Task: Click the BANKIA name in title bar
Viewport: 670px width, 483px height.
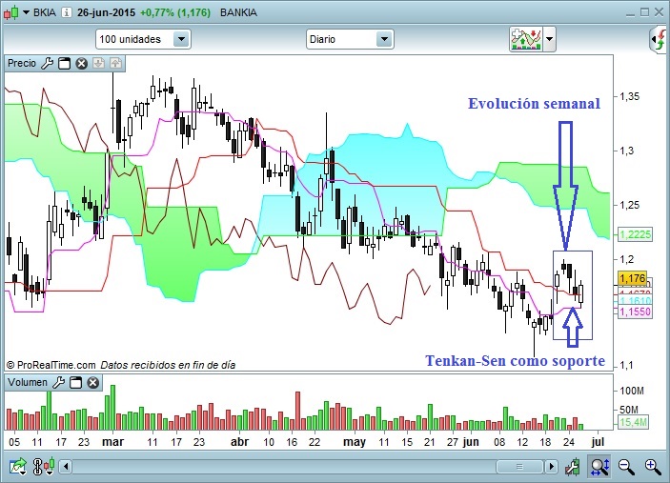Action: tap(238, 12)
